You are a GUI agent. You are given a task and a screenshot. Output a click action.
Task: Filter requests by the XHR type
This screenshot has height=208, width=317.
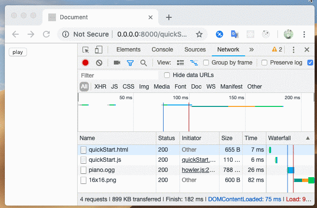click(100, 87)
